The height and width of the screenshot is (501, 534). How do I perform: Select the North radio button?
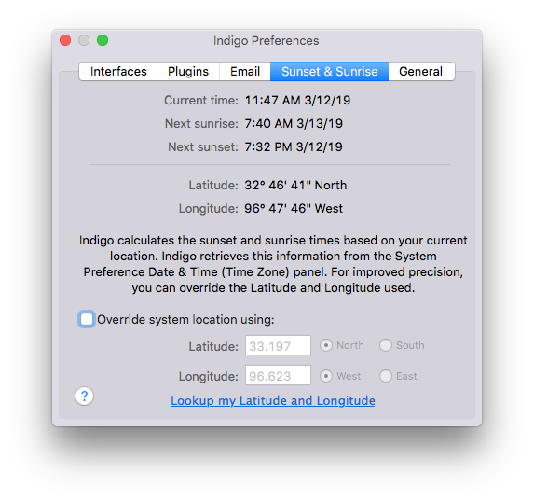[x=326, y=345]
